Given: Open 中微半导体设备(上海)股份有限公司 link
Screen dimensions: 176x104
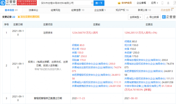Looking at the screenshot, I should 143,86.
